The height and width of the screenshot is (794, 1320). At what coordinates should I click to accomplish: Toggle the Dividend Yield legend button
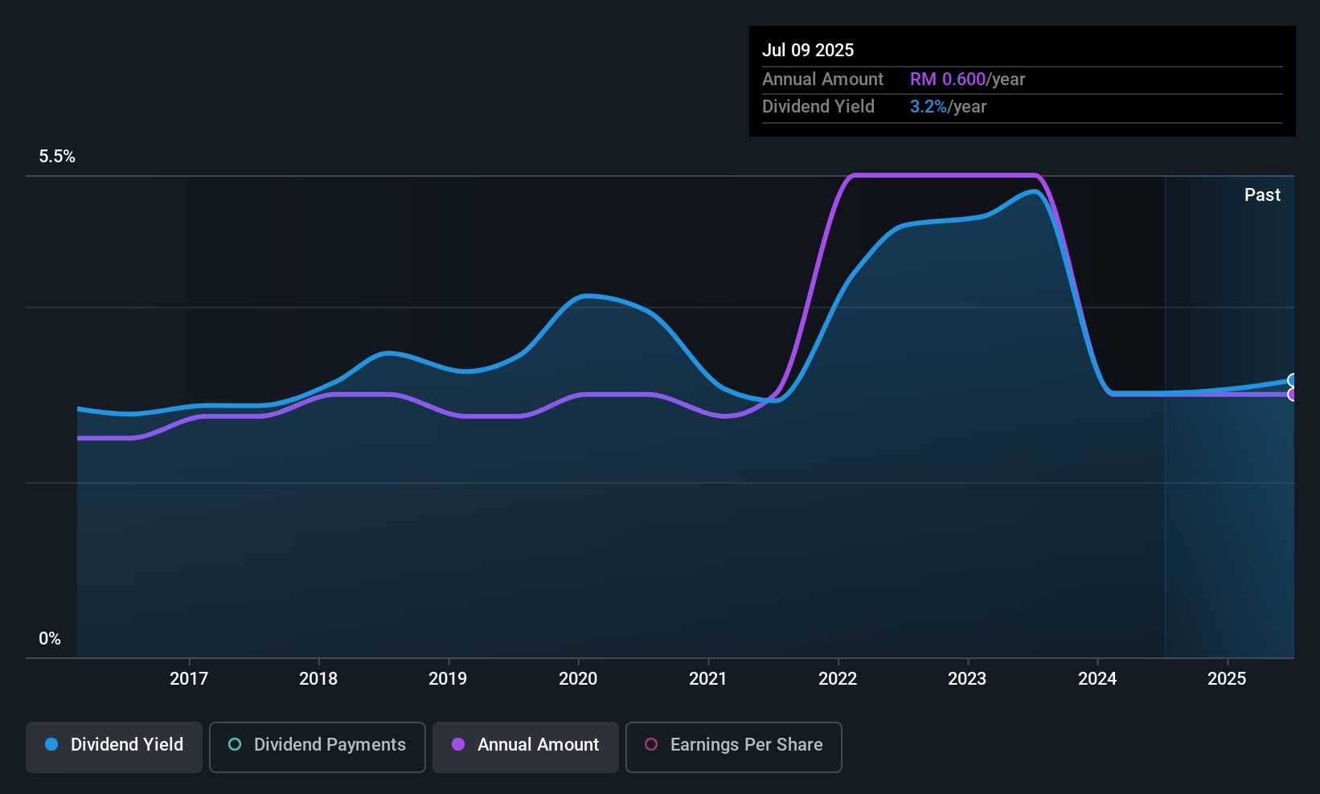pyautogui.click(x=114, y=747)
